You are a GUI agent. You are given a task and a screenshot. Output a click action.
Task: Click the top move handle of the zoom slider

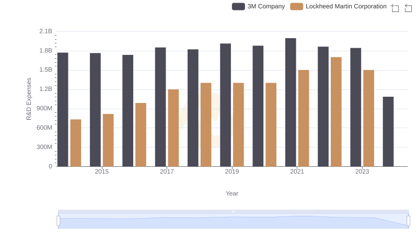pos(233,211)
